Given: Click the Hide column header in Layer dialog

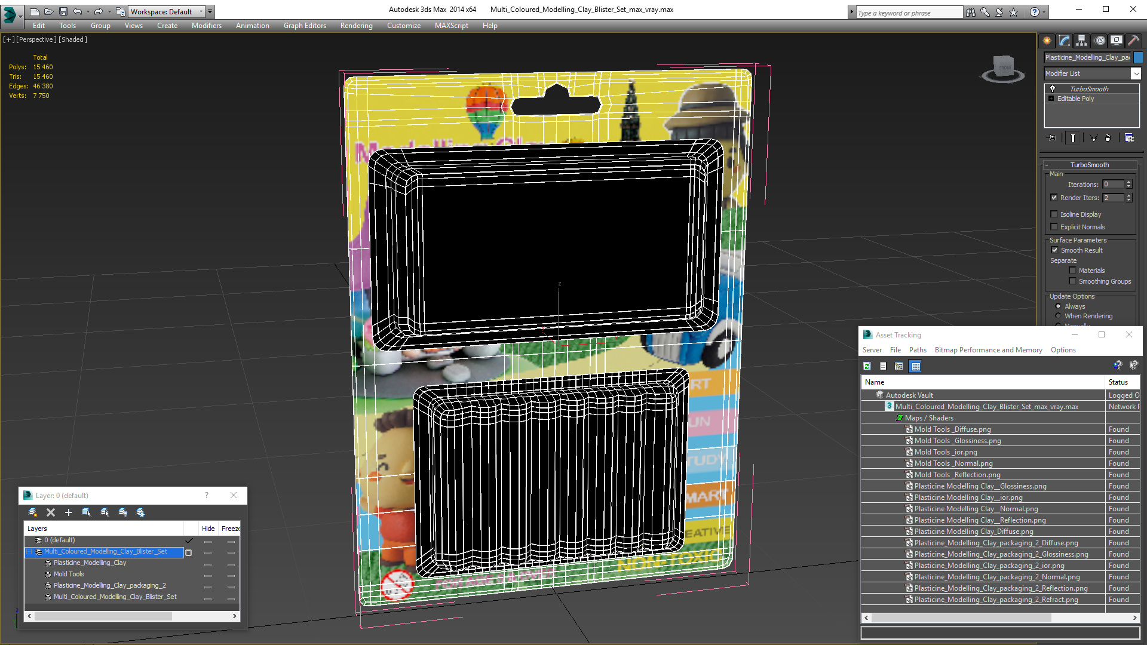Looking at the screenshot, I should pyautogui.click(x=208, y=529).
